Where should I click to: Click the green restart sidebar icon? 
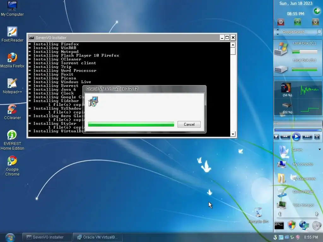pyautogui.click(x=297, y=22)
